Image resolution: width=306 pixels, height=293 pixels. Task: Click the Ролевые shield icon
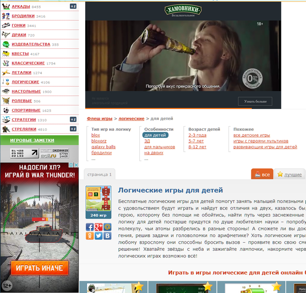coord(6,101)
